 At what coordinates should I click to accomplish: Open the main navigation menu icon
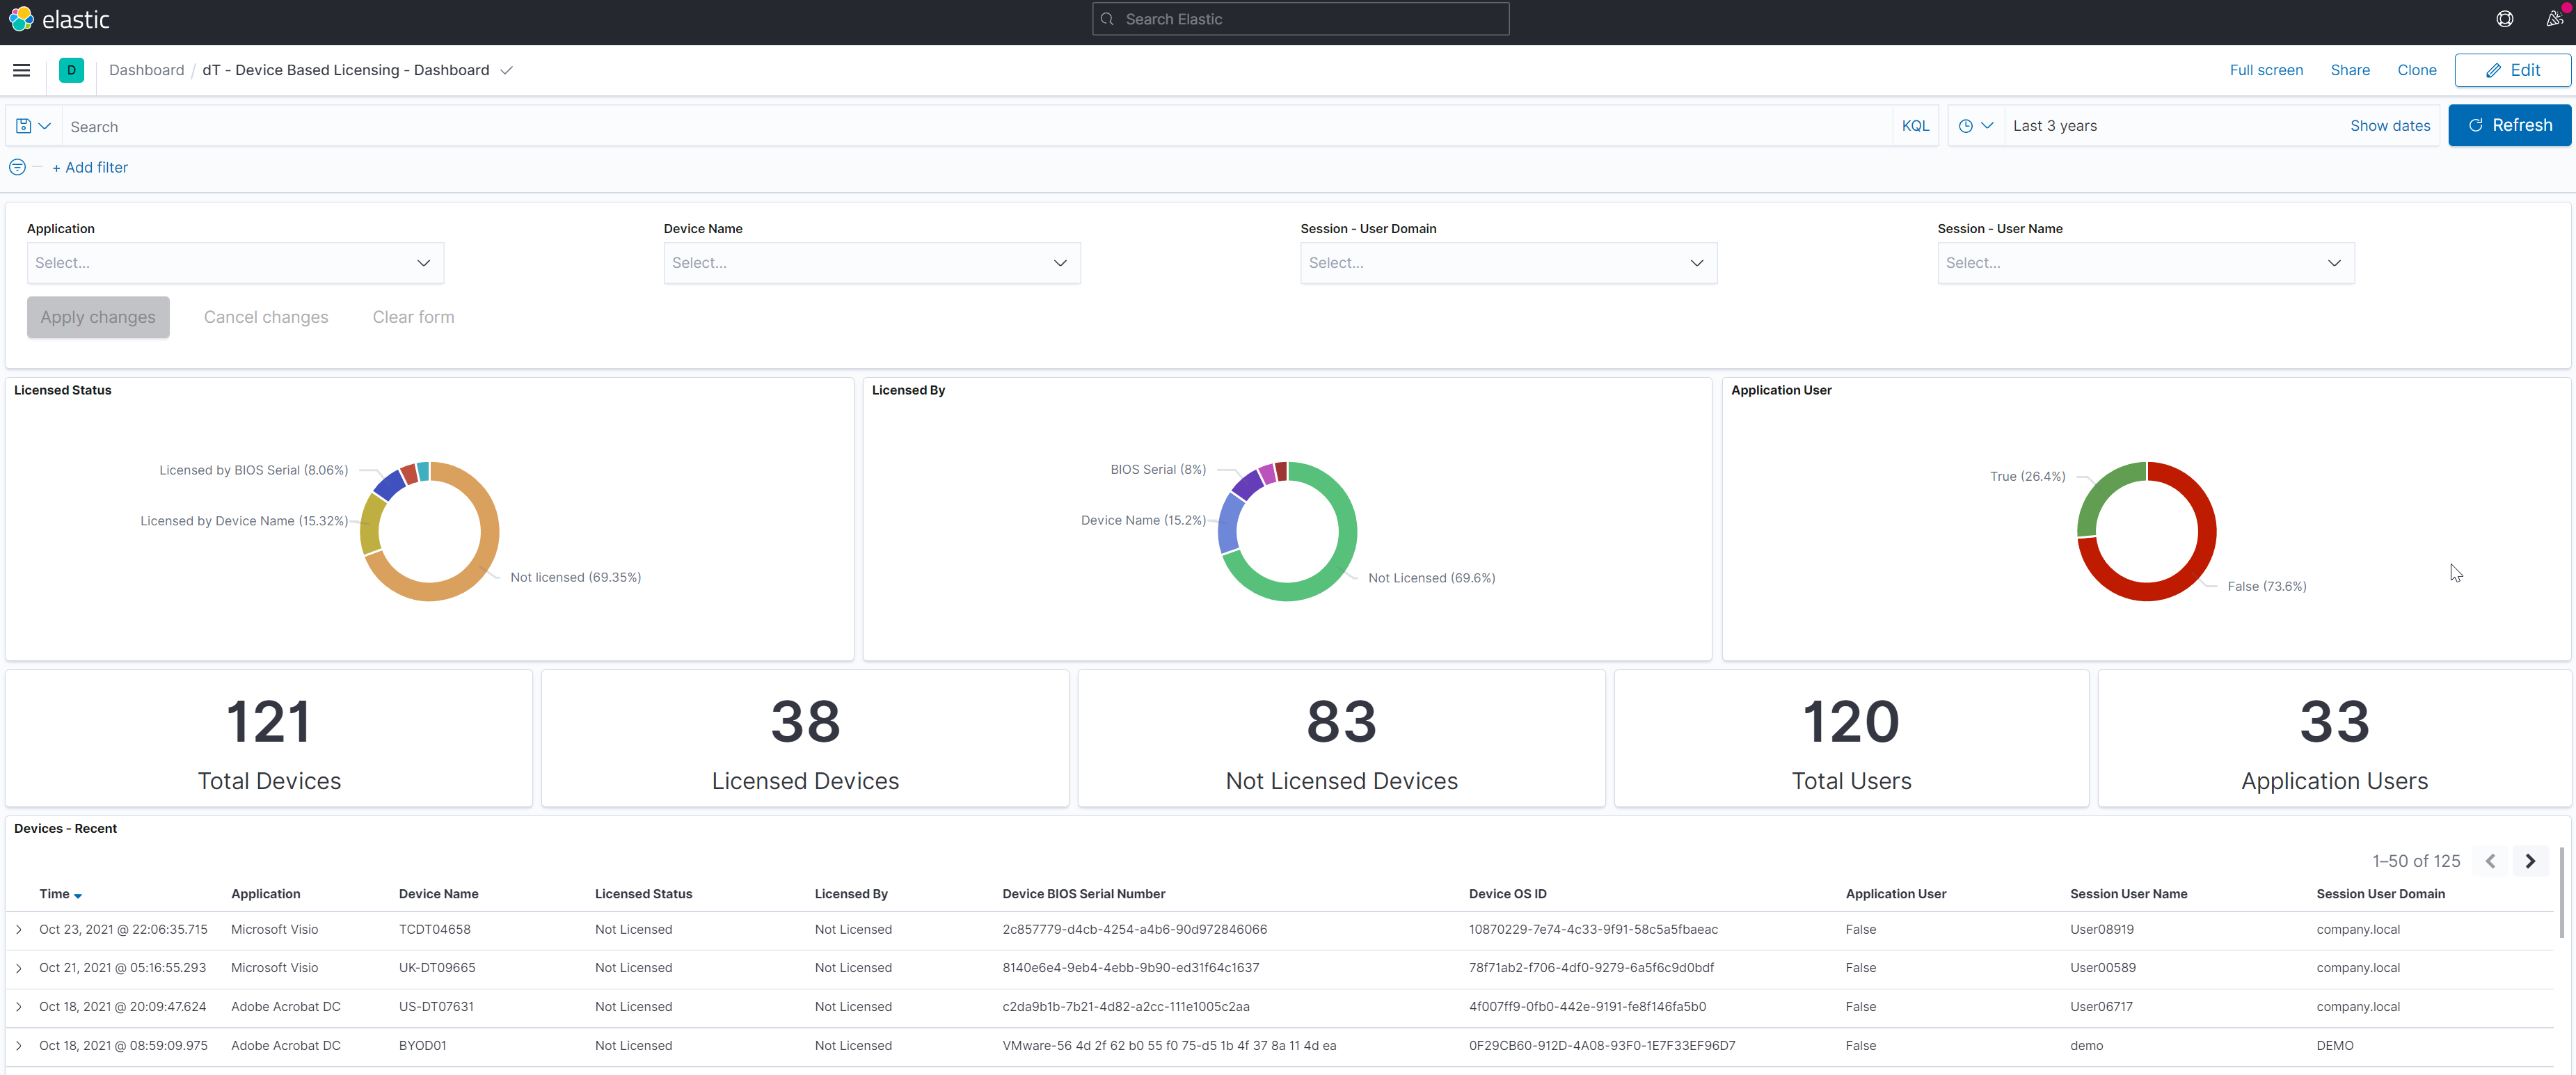pos(22,69)
